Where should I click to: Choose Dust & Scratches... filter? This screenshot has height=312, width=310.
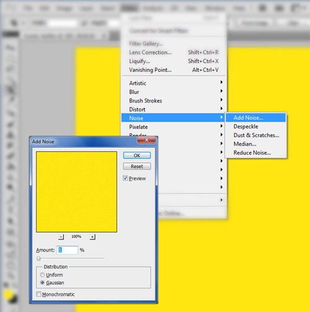[255, 135]
